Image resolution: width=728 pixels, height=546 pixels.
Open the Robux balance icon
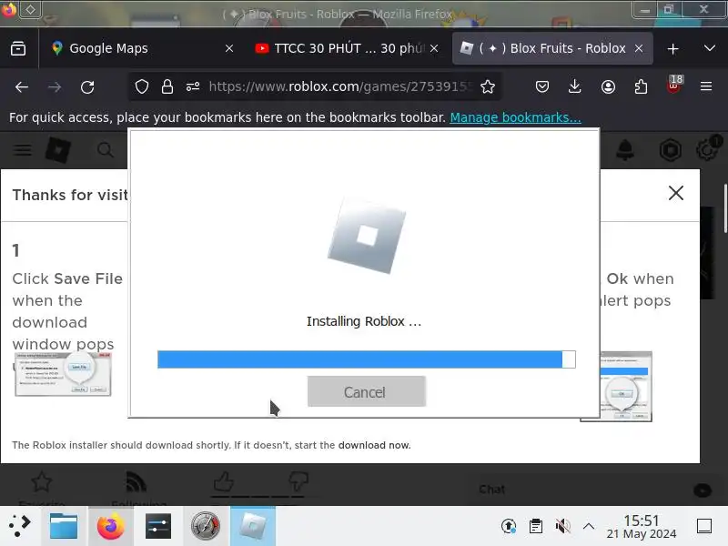(671, 150)
